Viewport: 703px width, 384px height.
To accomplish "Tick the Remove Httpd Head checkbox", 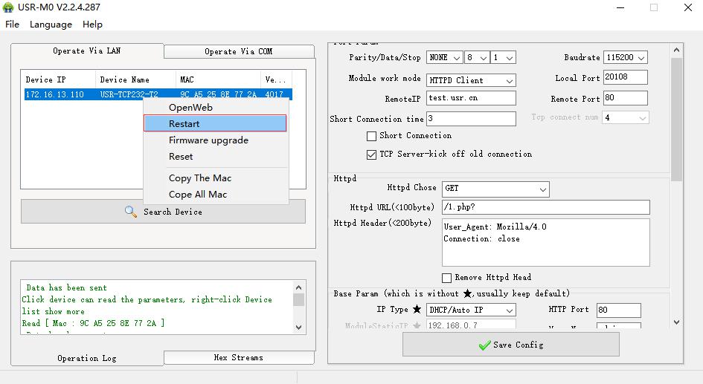I will (446, 278).
